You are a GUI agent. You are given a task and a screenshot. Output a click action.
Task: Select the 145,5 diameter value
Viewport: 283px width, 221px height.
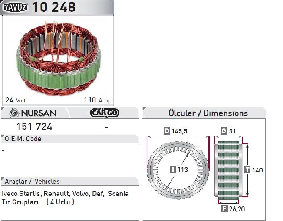(x=179, y=131)
